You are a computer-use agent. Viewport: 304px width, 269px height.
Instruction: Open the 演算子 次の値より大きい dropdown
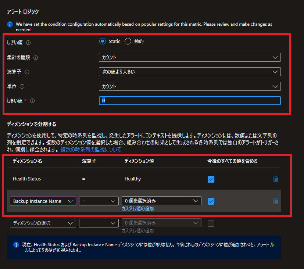click(x=190, y=72)
